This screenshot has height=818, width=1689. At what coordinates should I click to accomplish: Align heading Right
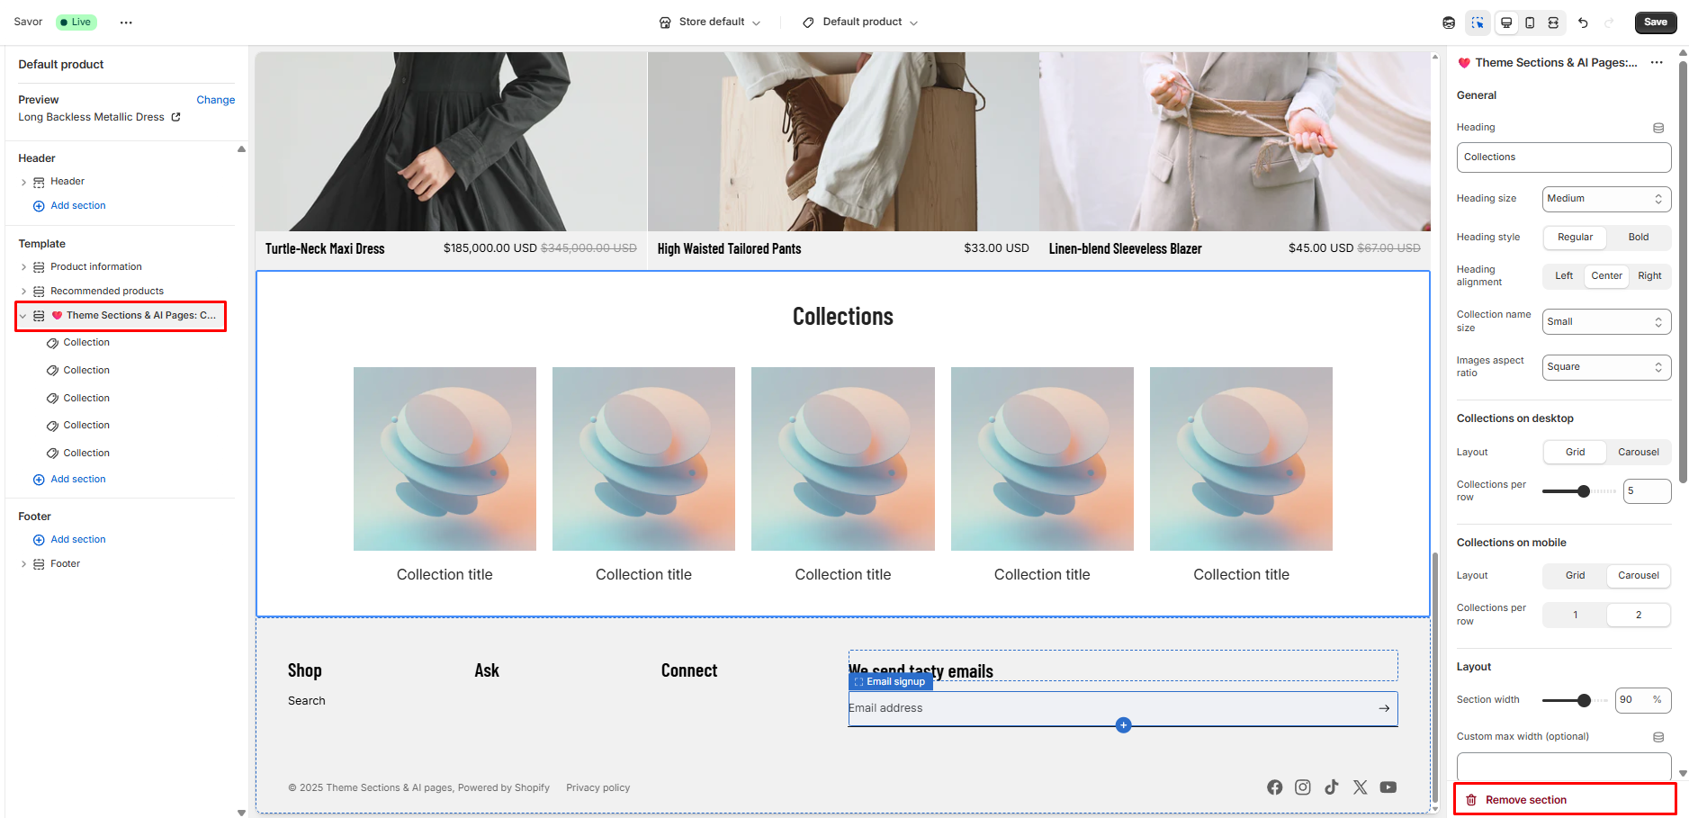1649,276
